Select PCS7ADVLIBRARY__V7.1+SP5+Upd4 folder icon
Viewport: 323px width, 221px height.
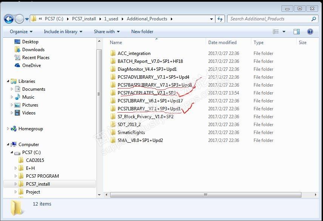(113, 77)
